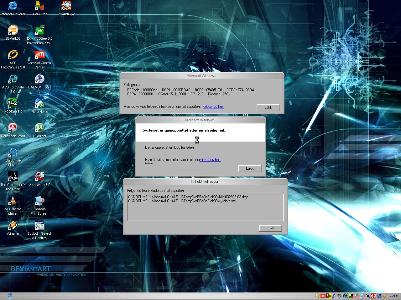Click the speaker volume tray icon
The image size is (401, 300).
coord(339,296)
